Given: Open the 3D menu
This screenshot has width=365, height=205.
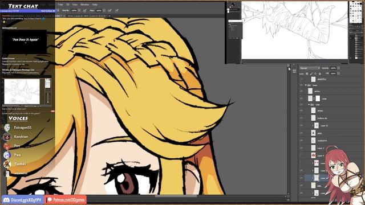Looking at the screenshot, I should (x=68, y=5).
